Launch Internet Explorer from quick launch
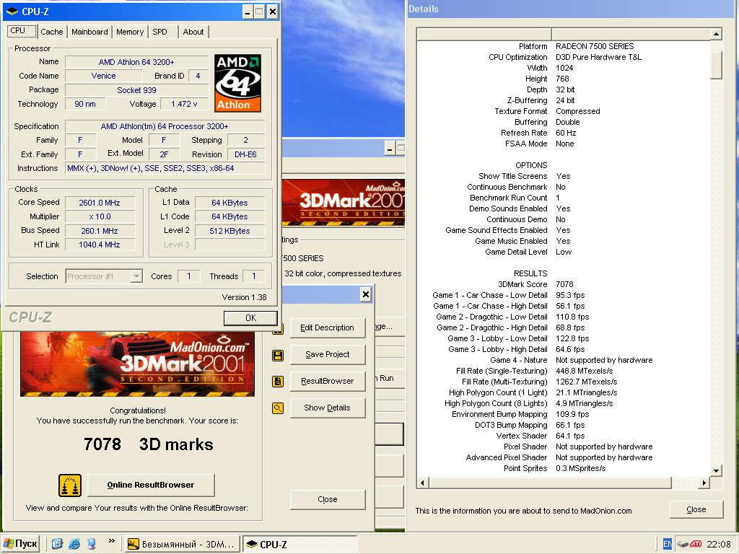The image size is (739, 554). (x=74, y=544)
